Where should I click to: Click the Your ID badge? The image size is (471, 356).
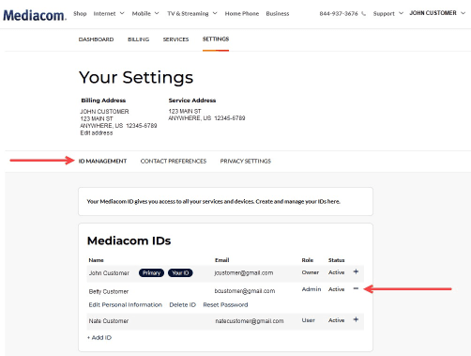180,273
